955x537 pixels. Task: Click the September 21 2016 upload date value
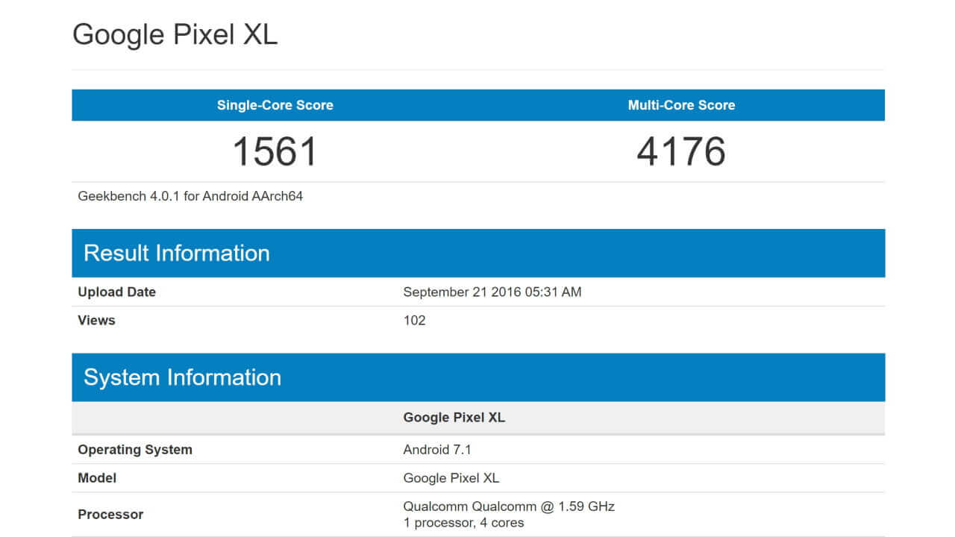click(x=493, y=292)
